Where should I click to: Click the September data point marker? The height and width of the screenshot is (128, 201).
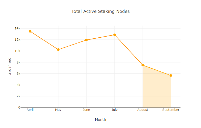171,76
